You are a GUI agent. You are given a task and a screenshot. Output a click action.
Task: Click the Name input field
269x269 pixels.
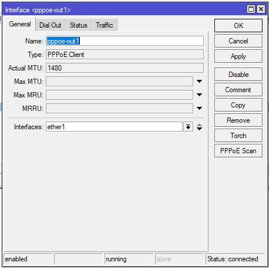[x=125, y=41]
